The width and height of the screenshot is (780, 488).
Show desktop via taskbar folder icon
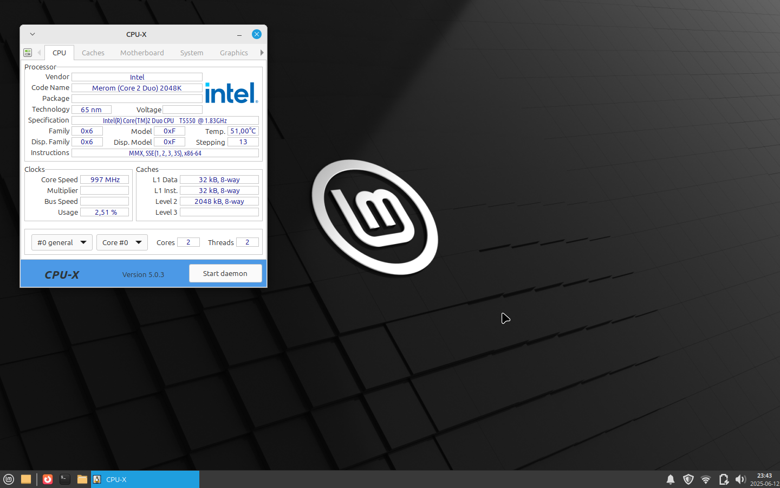click(x=26, y=479)
